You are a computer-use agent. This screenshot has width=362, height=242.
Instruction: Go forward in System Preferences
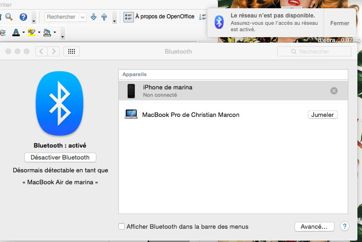[54, 51]
